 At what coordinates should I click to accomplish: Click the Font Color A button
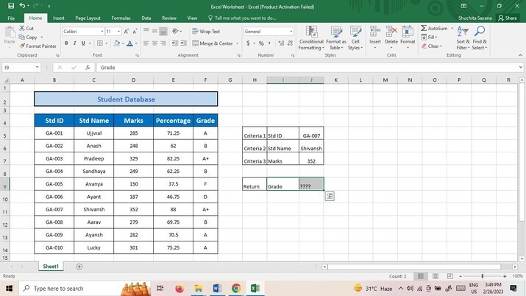click(x=129, y=43)
